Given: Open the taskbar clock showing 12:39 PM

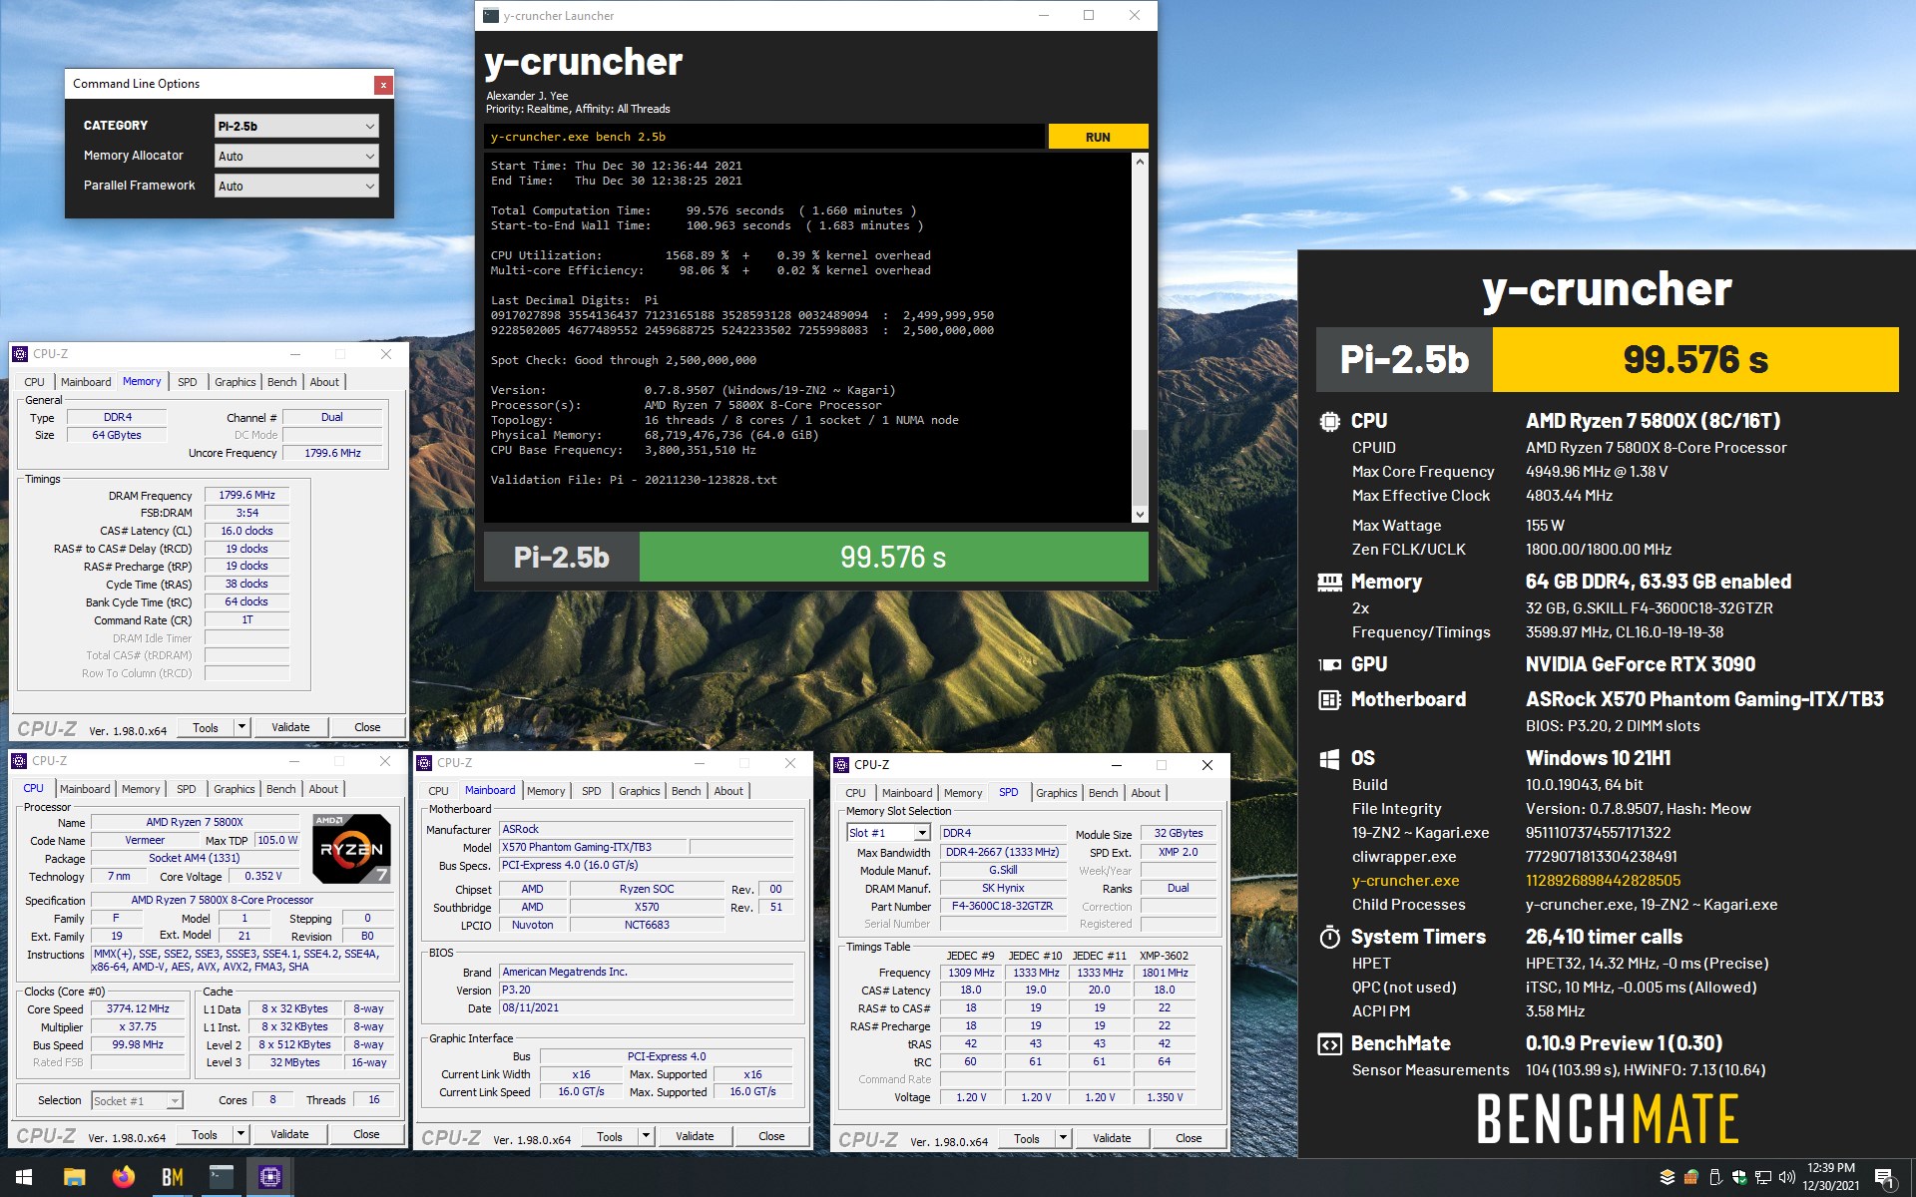Looking at the screenshot, I should (x=1830, y=1177).
